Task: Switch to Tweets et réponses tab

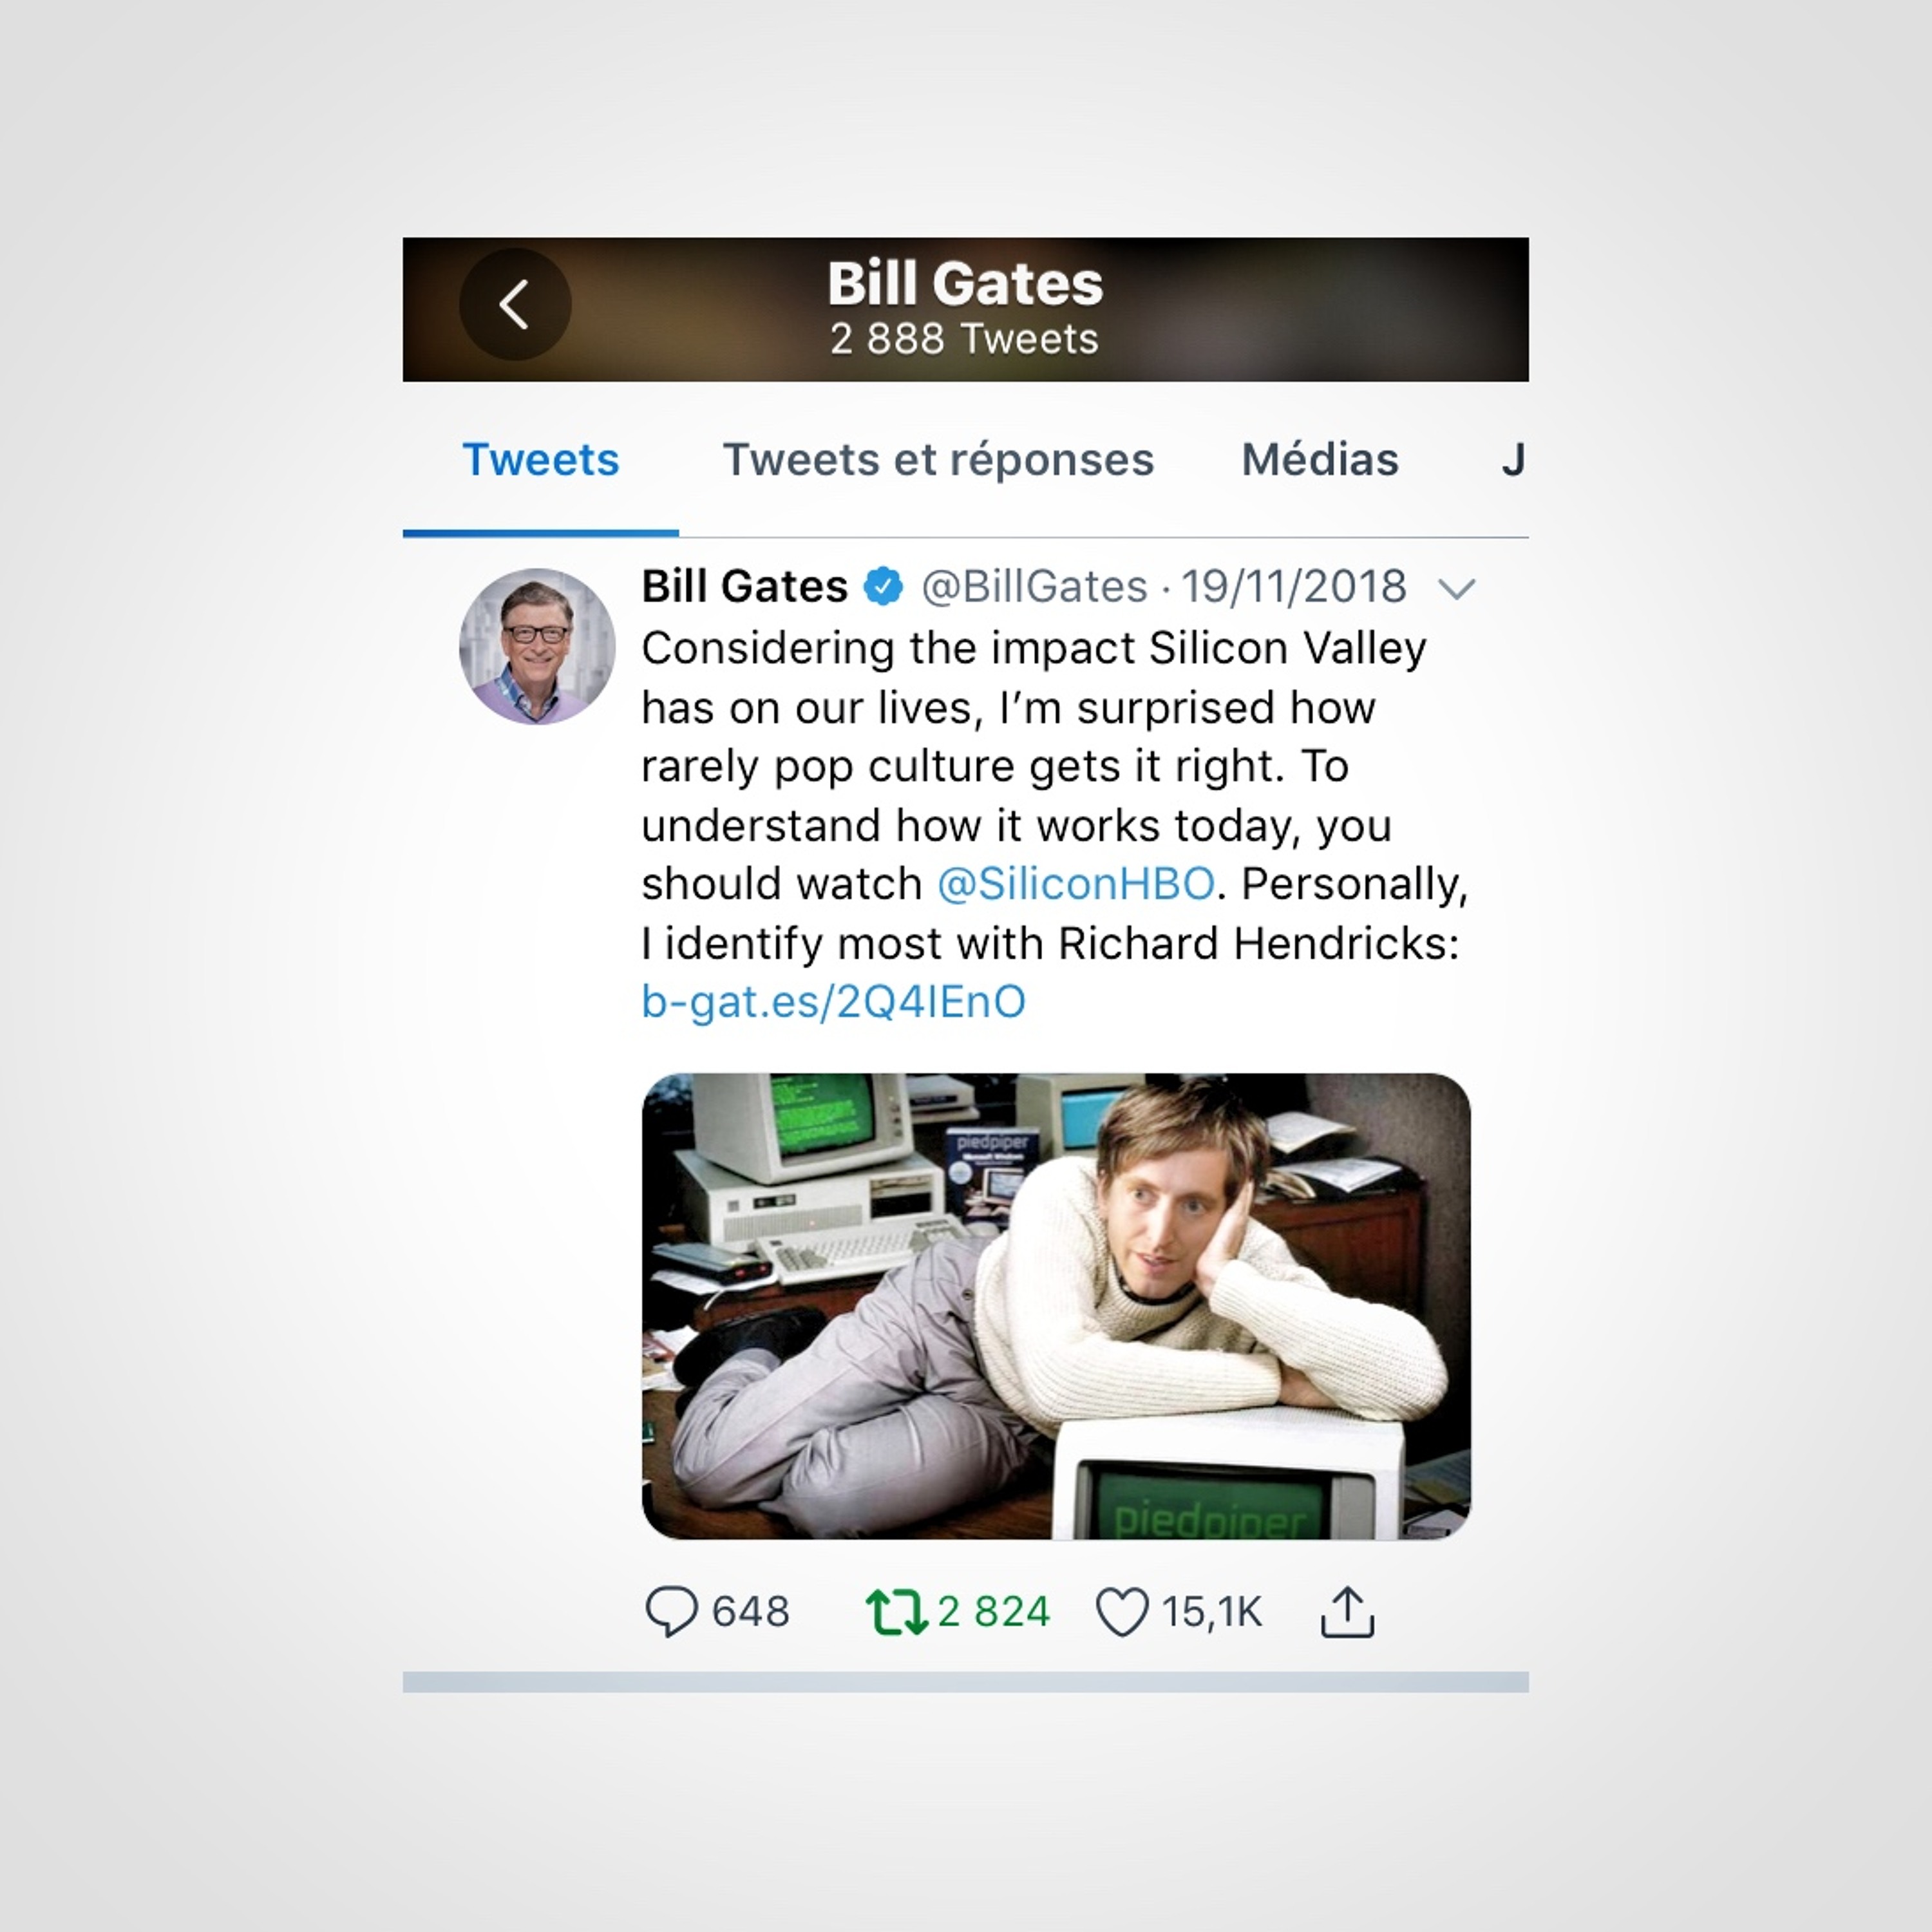Action: tap(938, 460)
